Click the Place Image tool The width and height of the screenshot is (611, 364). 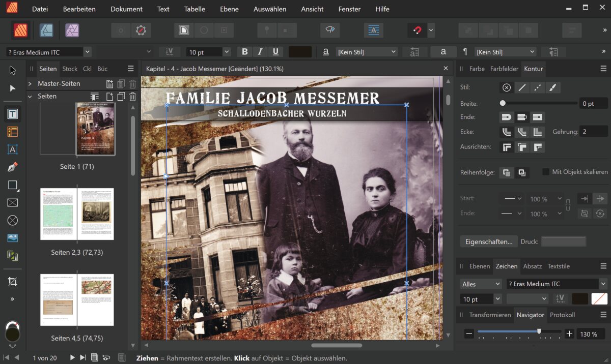click(13, 238)
